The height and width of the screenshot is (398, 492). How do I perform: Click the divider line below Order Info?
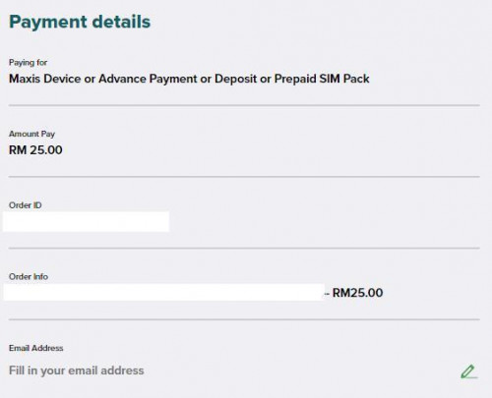(x=244, y=319)
